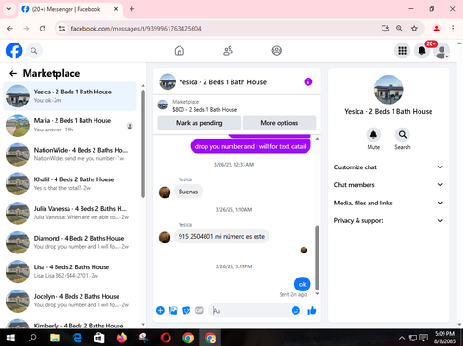Screen dimensions: 463x346
Task: Launch Opera from taskbar
Action: point(166,338)
